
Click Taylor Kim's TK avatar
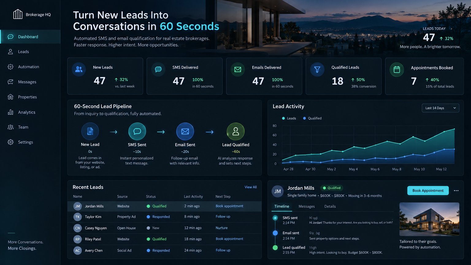click(x=78, y=217)
